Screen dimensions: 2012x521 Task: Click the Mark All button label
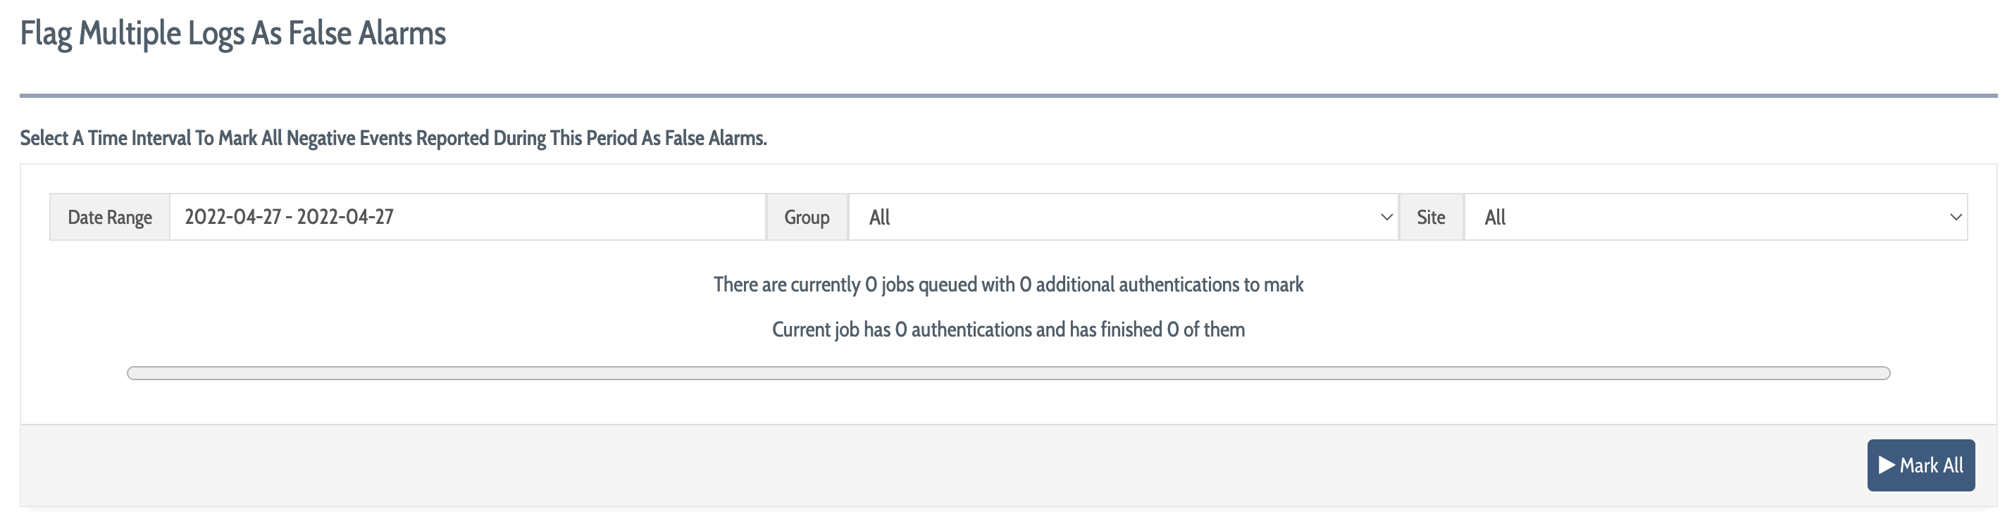pyautogui.click(x=1932, y=465)
